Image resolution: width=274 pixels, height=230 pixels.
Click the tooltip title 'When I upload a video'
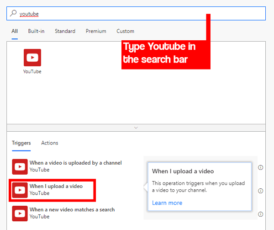coord(183,171)
